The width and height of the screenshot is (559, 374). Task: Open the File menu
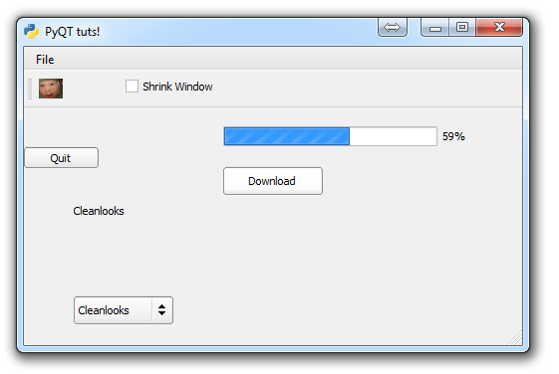click(x=45, y=60)
